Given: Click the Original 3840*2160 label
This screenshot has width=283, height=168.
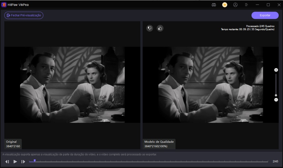Looking at the screenshot, I should (13, 144).
